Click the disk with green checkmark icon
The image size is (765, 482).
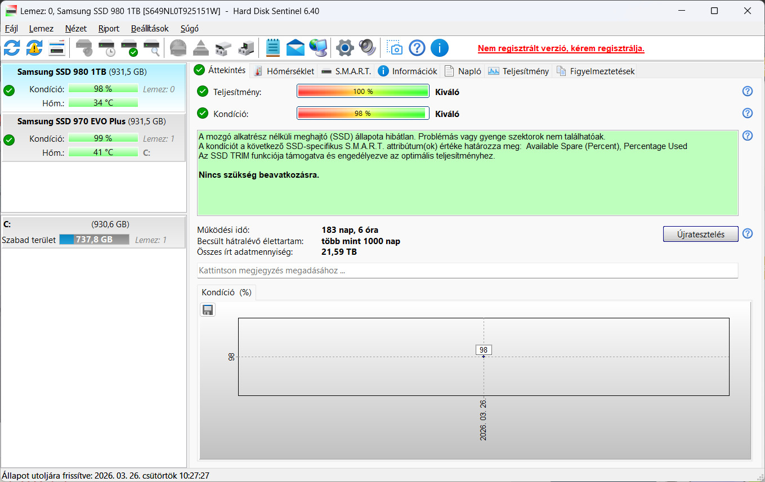(x=129, y=48)
